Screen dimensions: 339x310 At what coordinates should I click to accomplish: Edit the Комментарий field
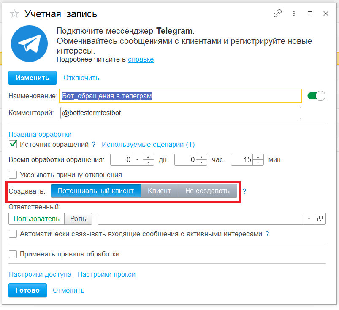pos(181,113)
